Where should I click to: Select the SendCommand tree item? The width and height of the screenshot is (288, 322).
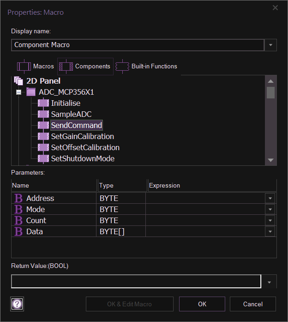pyautogui.click(x=77, y=125)
